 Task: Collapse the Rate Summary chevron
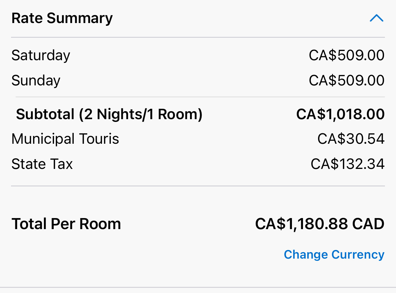point(377,18)
